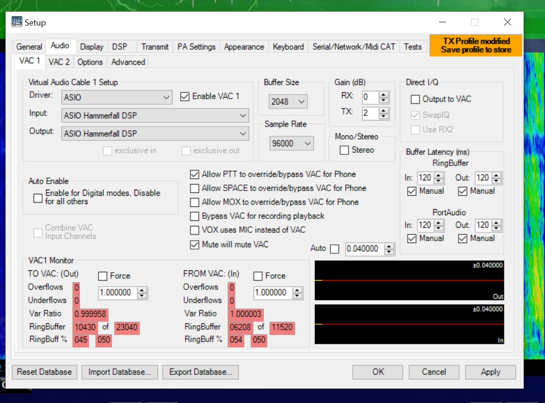Open Output ASIO Hammerfall DSP dropdown
The width and height of the screenshot is (545, 403).
pyautogui.click(x=155, y=134)
